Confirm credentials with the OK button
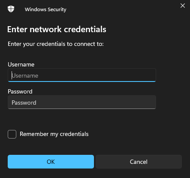190x178 pixels. tap(51, 162)
